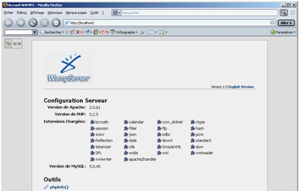
Task: Open the phpinfo() link
Action: [x=60, y=187]
